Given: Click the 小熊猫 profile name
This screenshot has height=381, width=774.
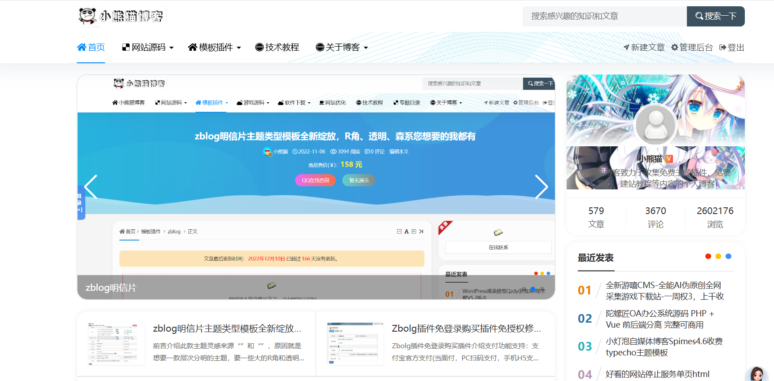Looking at the screenshot, I should coord(650,159).
